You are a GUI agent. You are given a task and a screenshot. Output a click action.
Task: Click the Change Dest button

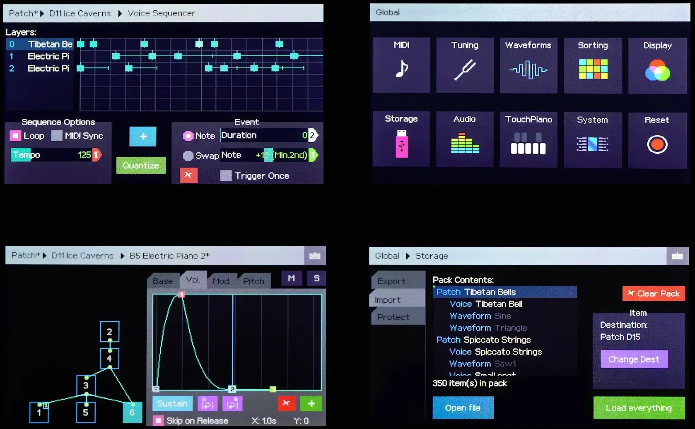(634, 359)
